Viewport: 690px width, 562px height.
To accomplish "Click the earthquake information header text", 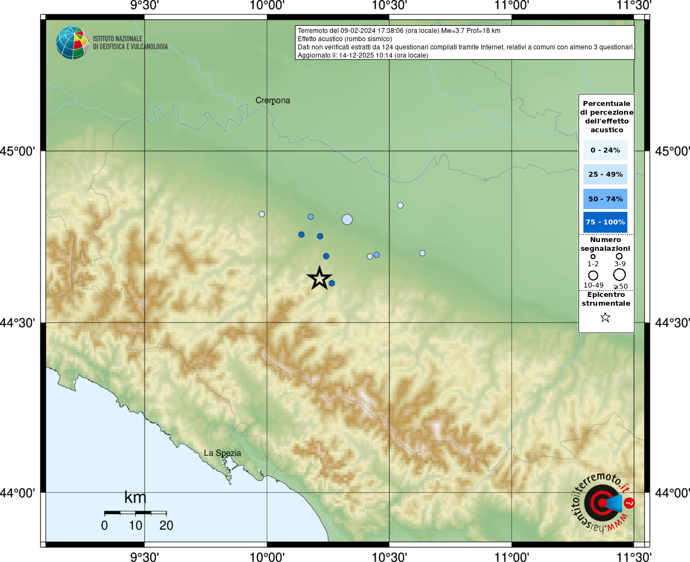I will [465, 43].
